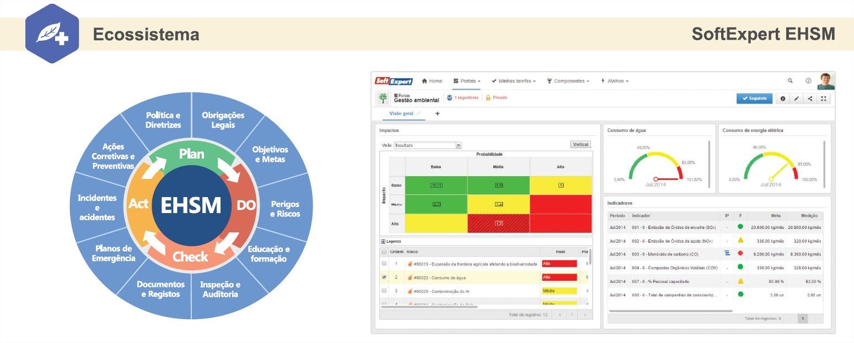Click the search magnifier icon

tap(790, 81)
